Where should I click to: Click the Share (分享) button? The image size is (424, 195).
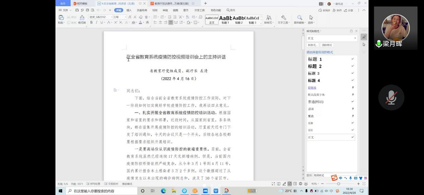click(x=350, y=10)
